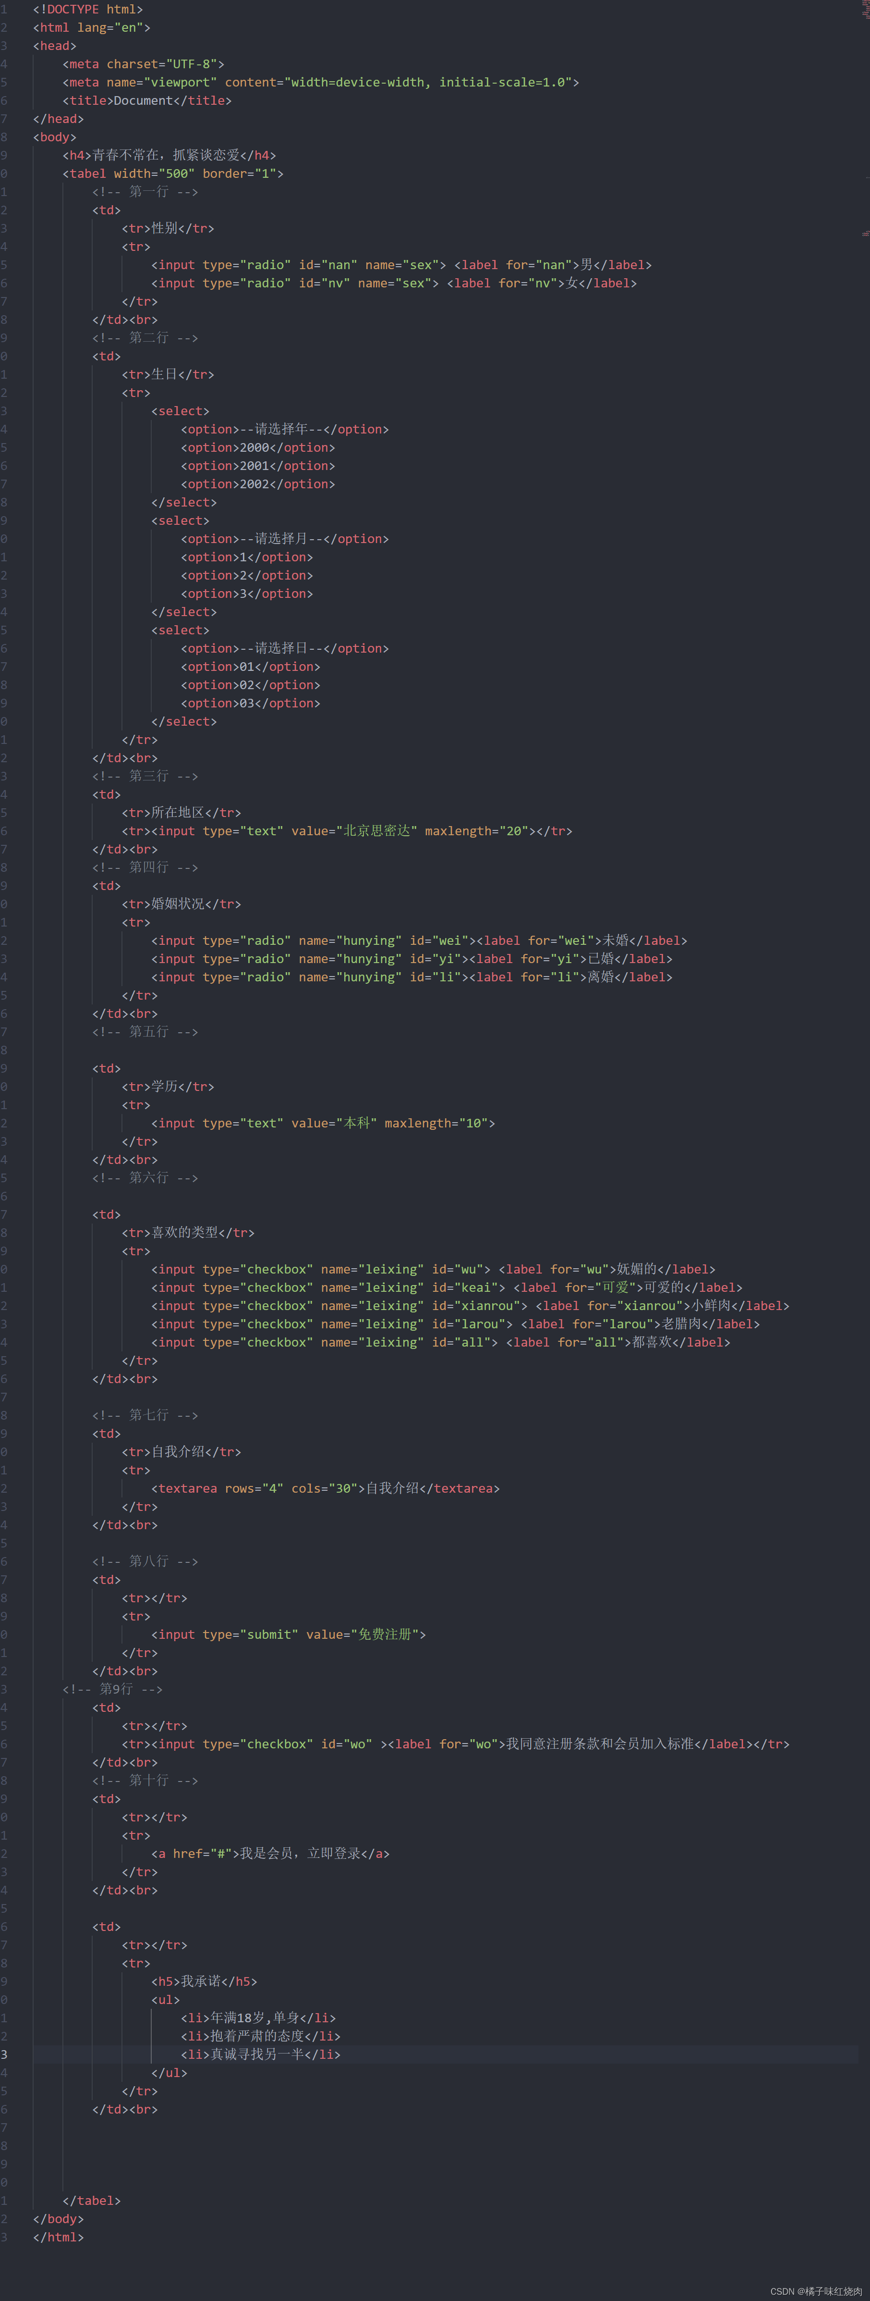Viewport: 870px width, 2301px height.
Task: Click the <option>1</option> line
Action: 246,557
